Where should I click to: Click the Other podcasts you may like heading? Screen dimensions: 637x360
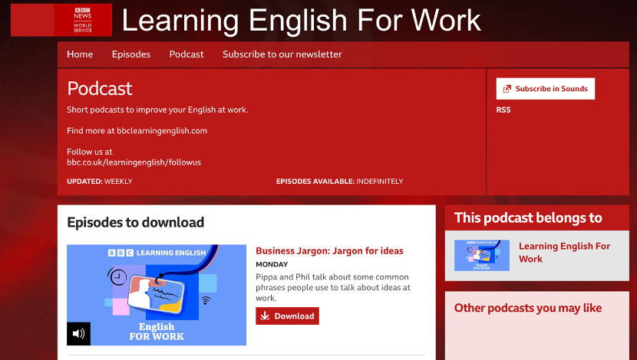(527, 308)
